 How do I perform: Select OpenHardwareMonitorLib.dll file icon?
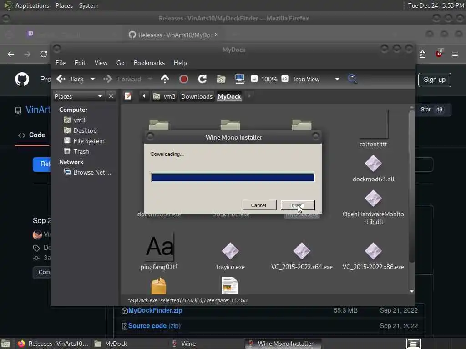(373, 198)
